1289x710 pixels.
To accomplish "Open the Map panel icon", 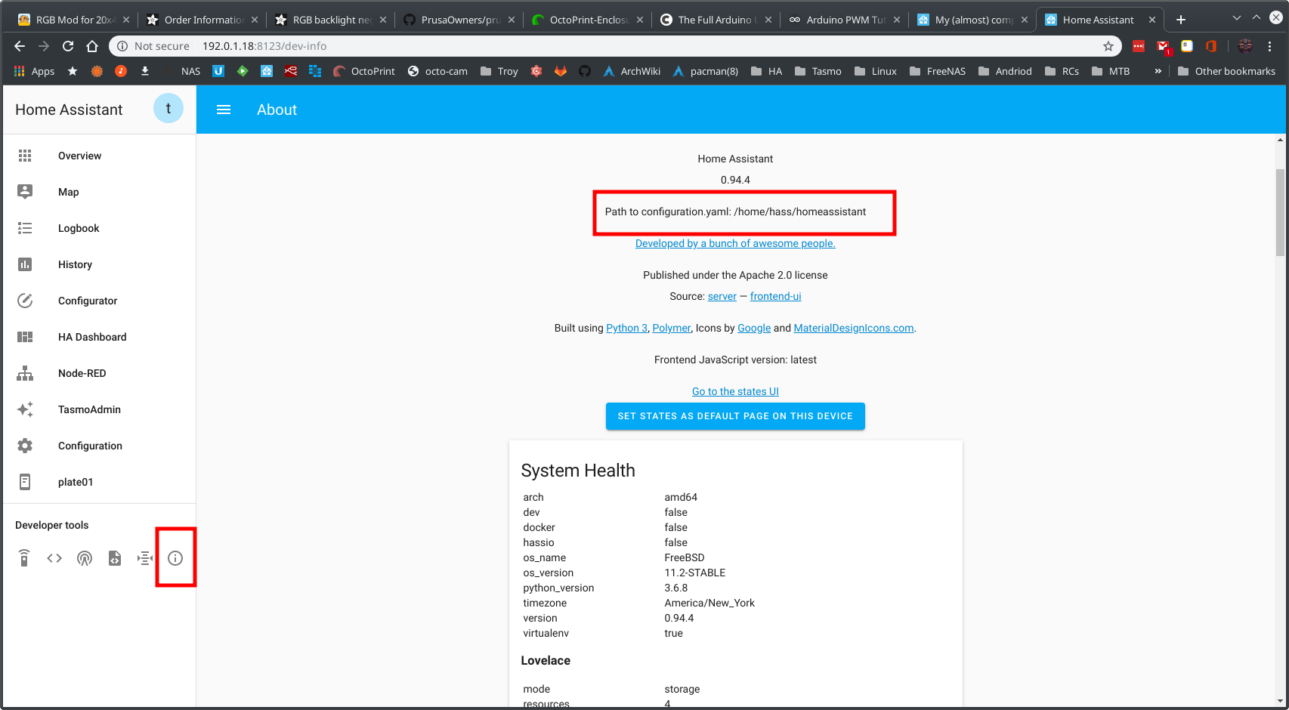I will pyautogui.click(x=25, y=191).
